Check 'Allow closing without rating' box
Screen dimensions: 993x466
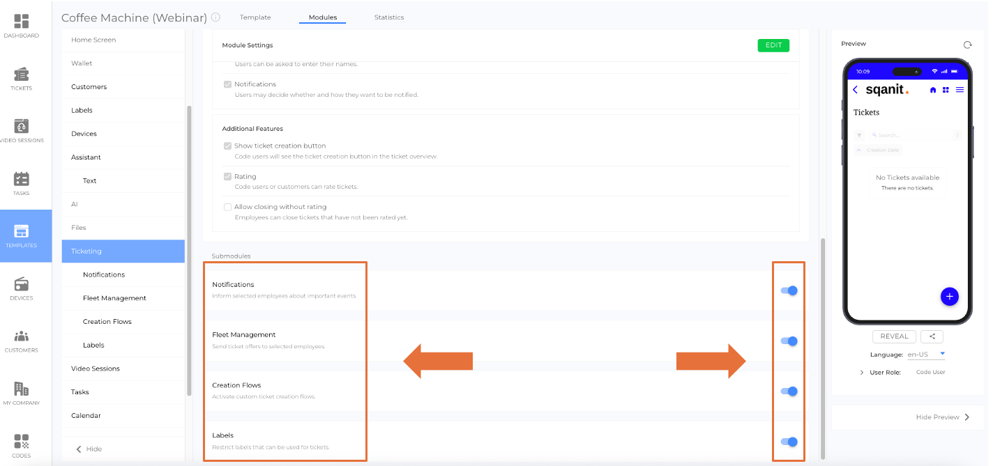click(x=227, y=207)
